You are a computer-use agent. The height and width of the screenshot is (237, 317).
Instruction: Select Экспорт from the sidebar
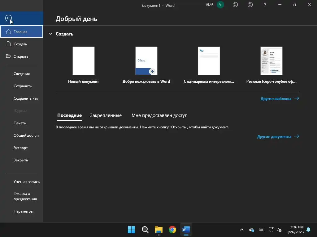click(x=22, y=148)
